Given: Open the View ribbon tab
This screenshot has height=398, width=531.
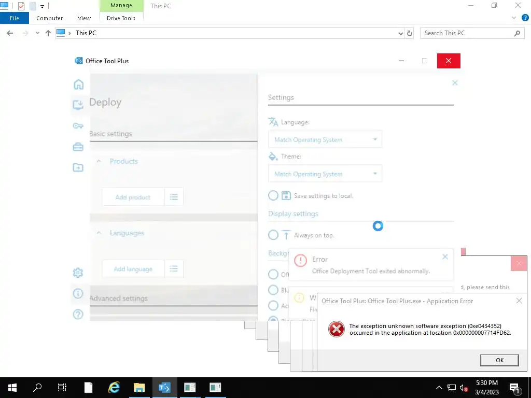Looking at the screenshot, I should pyautogui.click(x=84, y=18).
